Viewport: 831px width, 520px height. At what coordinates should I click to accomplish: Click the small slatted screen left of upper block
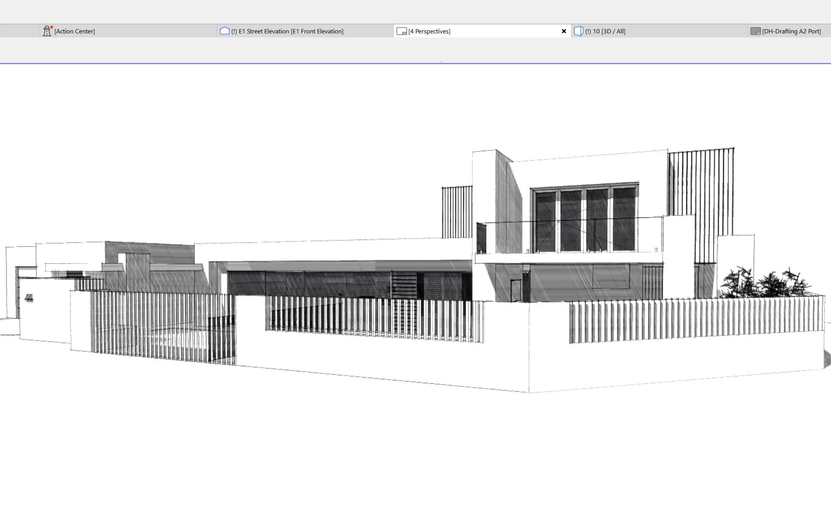click(x=457, y=212)
